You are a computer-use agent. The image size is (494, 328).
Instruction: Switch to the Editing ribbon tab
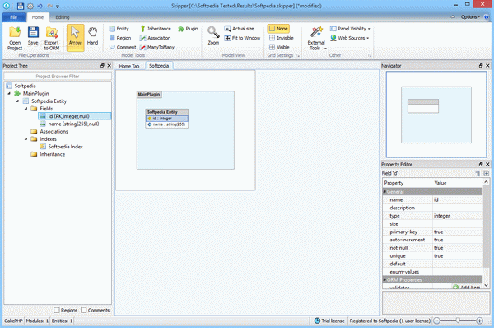(x=63, y=17)
